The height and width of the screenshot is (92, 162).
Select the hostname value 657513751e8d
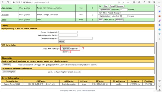135,84
